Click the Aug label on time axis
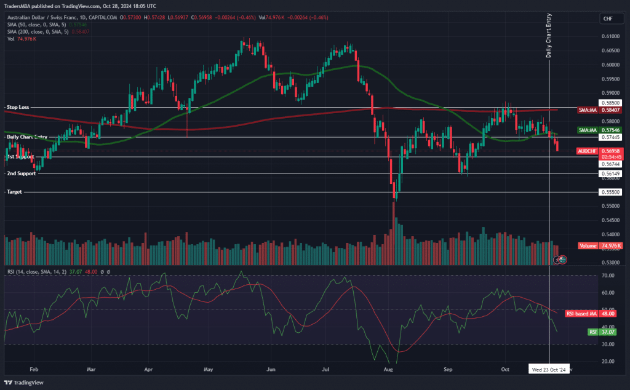The width and height of the screenshot is (630, 390). tap(388, 370)
